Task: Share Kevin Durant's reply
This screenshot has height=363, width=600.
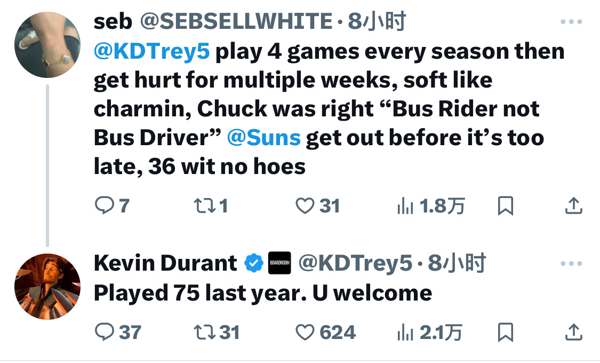Action: click(x=573, y=332)
